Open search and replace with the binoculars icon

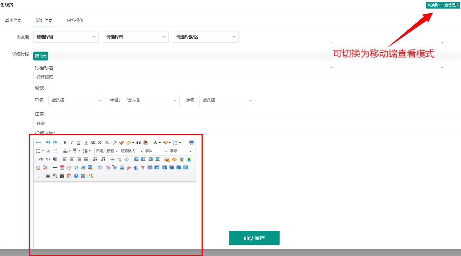tap(62, 176)
